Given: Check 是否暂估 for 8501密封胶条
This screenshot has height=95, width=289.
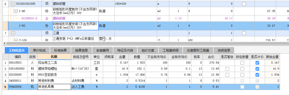Looking at the screenshot, I should coord(227,75).
